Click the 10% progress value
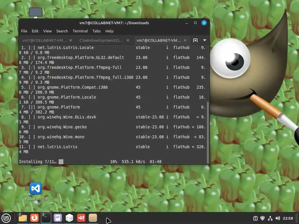This screenshot has height=224, width=299. [114, 162]
